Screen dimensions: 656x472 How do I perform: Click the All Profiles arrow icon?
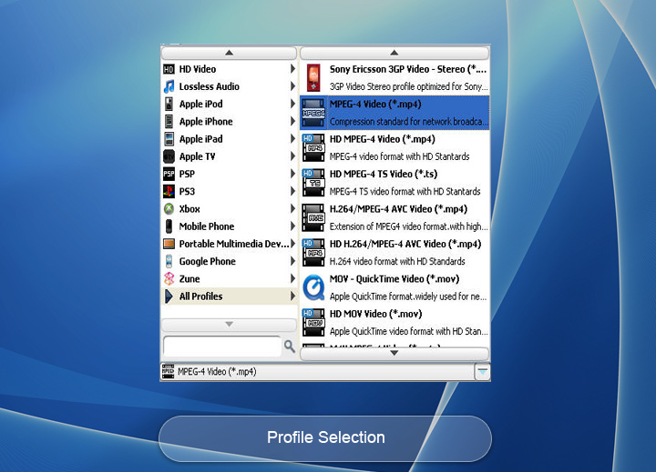[169, 296]
